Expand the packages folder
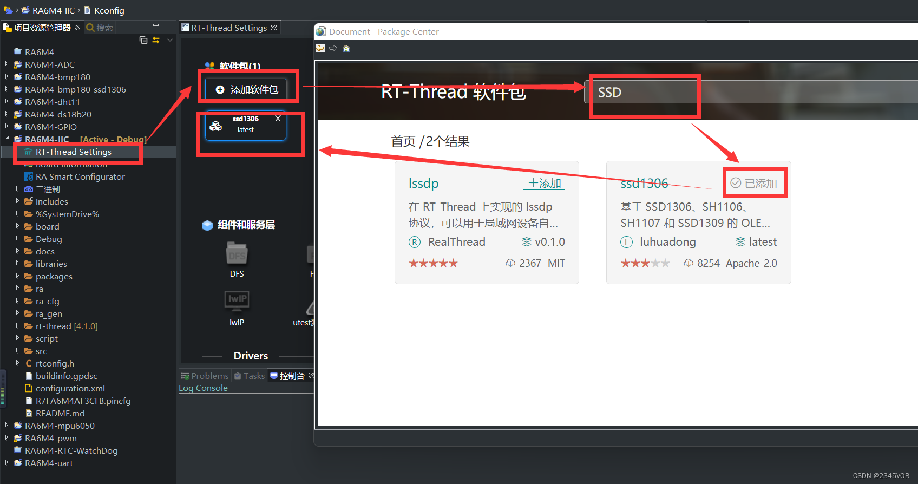The height and width of the screenshot is (484, 918). point(17,276)
